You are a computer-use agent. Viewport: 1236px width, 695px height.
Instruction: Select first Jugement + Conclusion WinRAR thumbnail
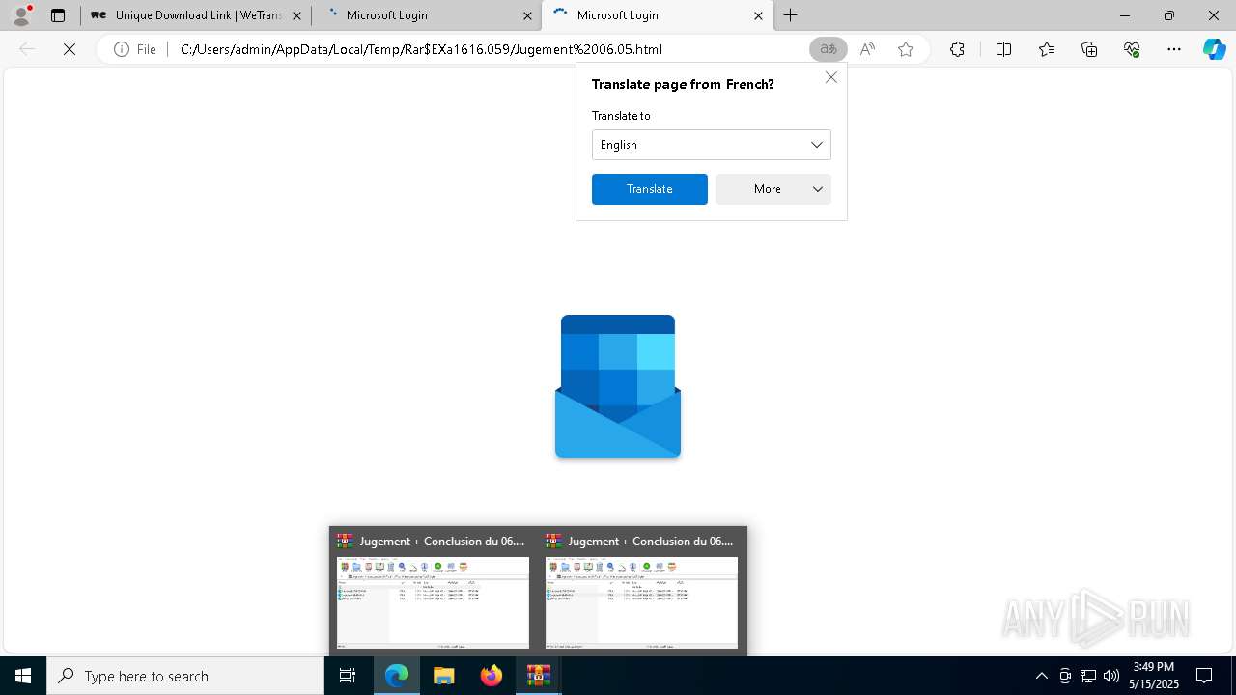click(433, 592)
